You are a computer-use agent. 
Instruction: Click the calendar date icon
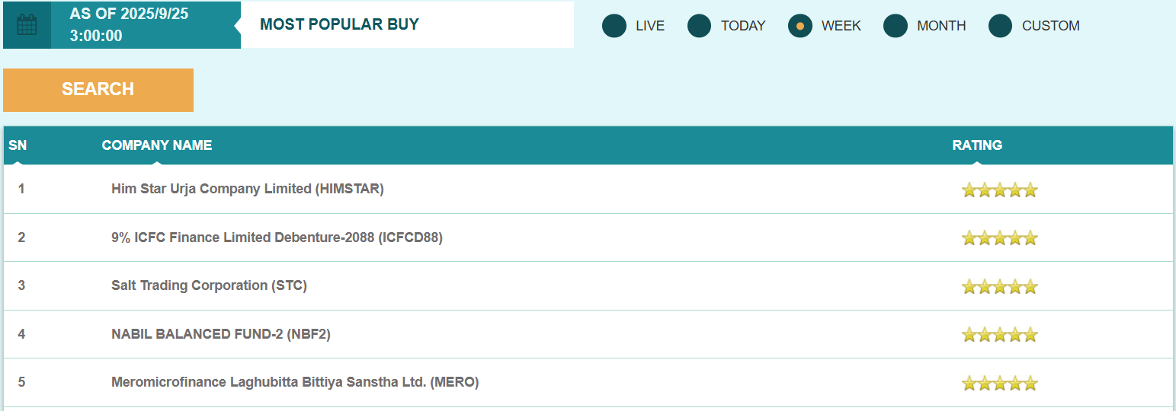point(27,25)
